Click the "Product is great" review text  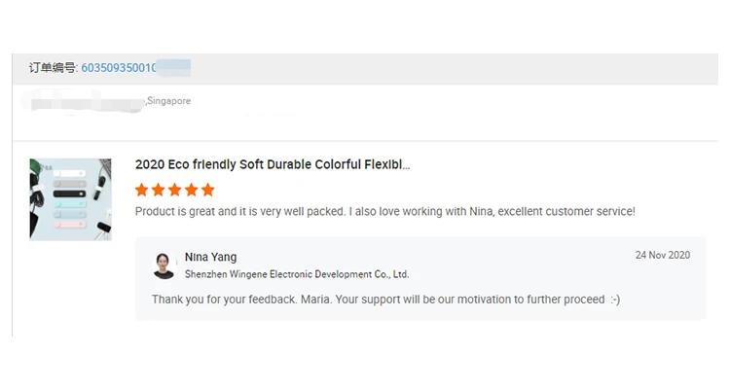click(384, 211)
